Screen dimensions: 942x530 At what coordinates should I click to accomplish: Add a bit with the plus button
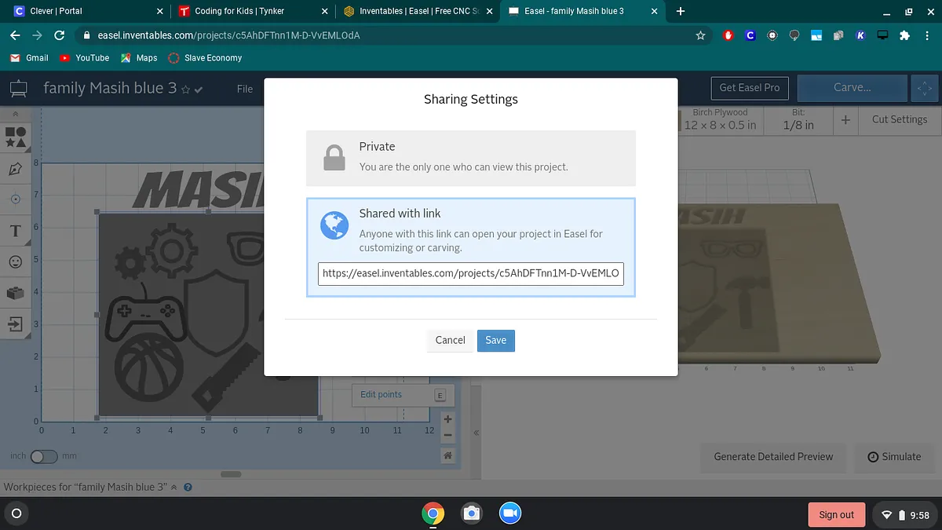click(845, 119)
